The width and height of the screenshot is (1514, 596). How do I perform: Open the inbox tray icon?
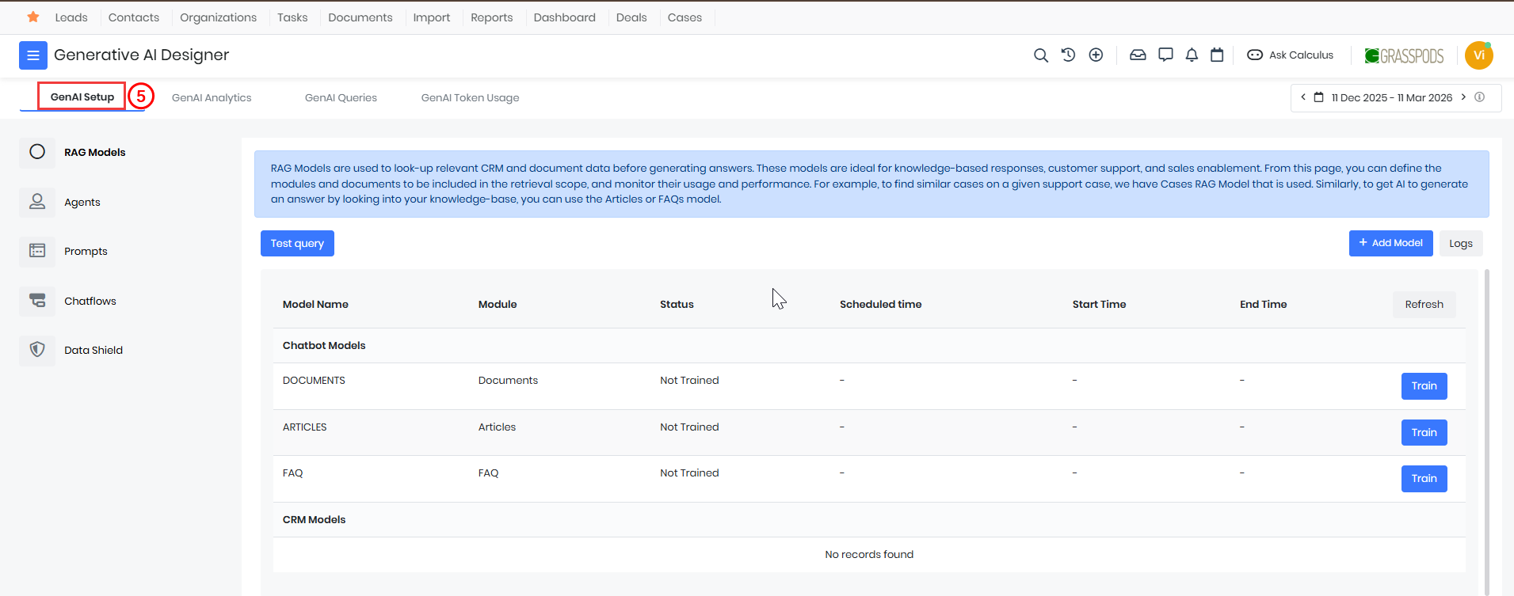click(x=1138, y=55)
